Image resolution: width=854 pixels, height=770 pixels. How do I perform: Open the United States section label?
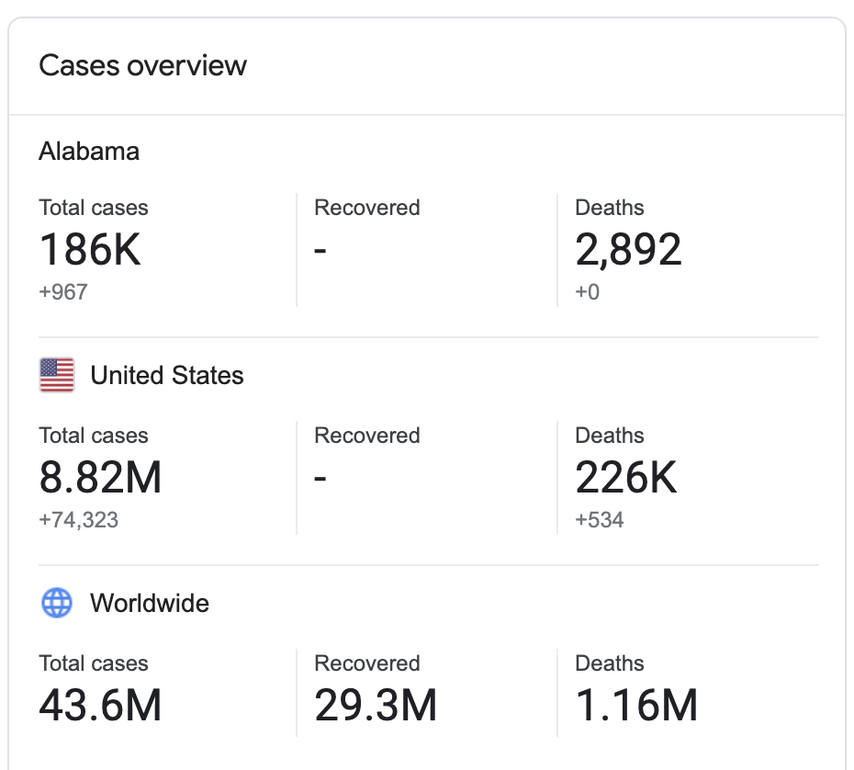(167, 376)
